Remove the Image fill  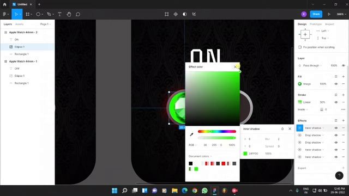(343, 84)
